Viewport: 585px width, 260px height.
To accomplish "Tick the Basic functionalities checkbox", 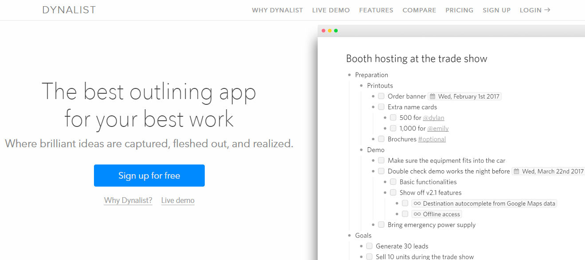I will [393, 182].
